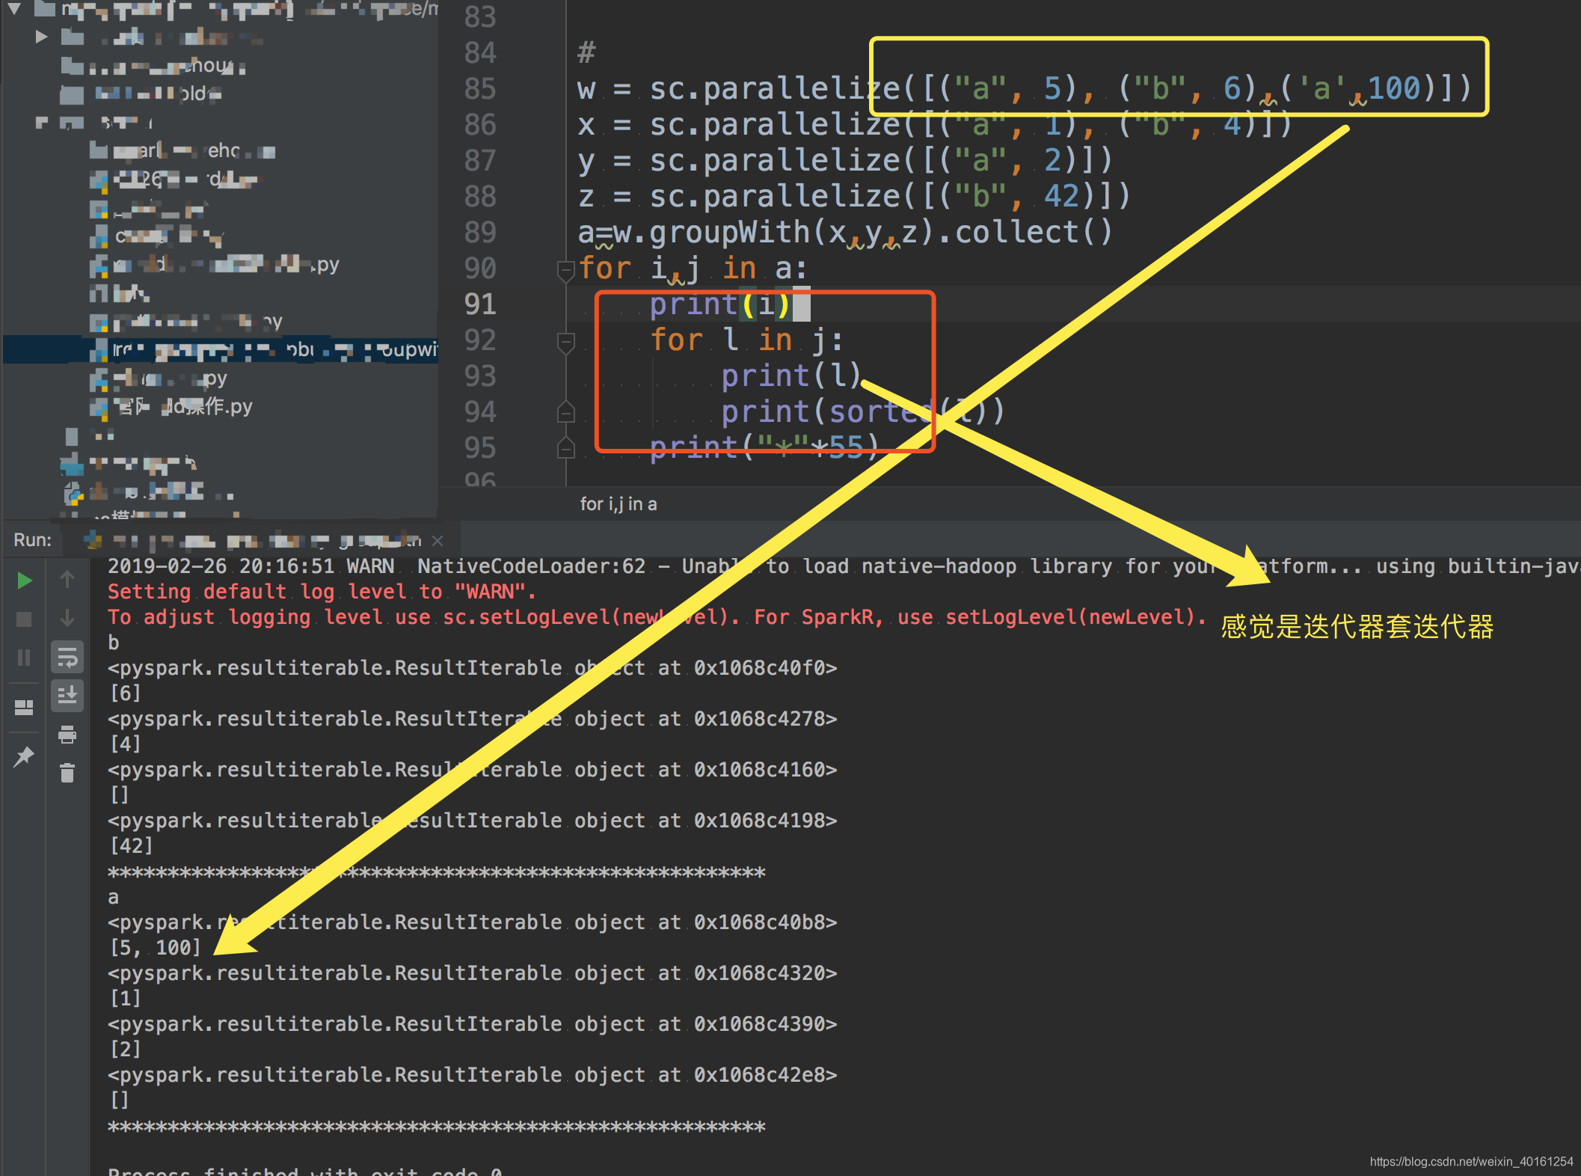Click line number 91 in gutter
1581x1176 pixels.
pyautogui.click(x=479, y=304)
